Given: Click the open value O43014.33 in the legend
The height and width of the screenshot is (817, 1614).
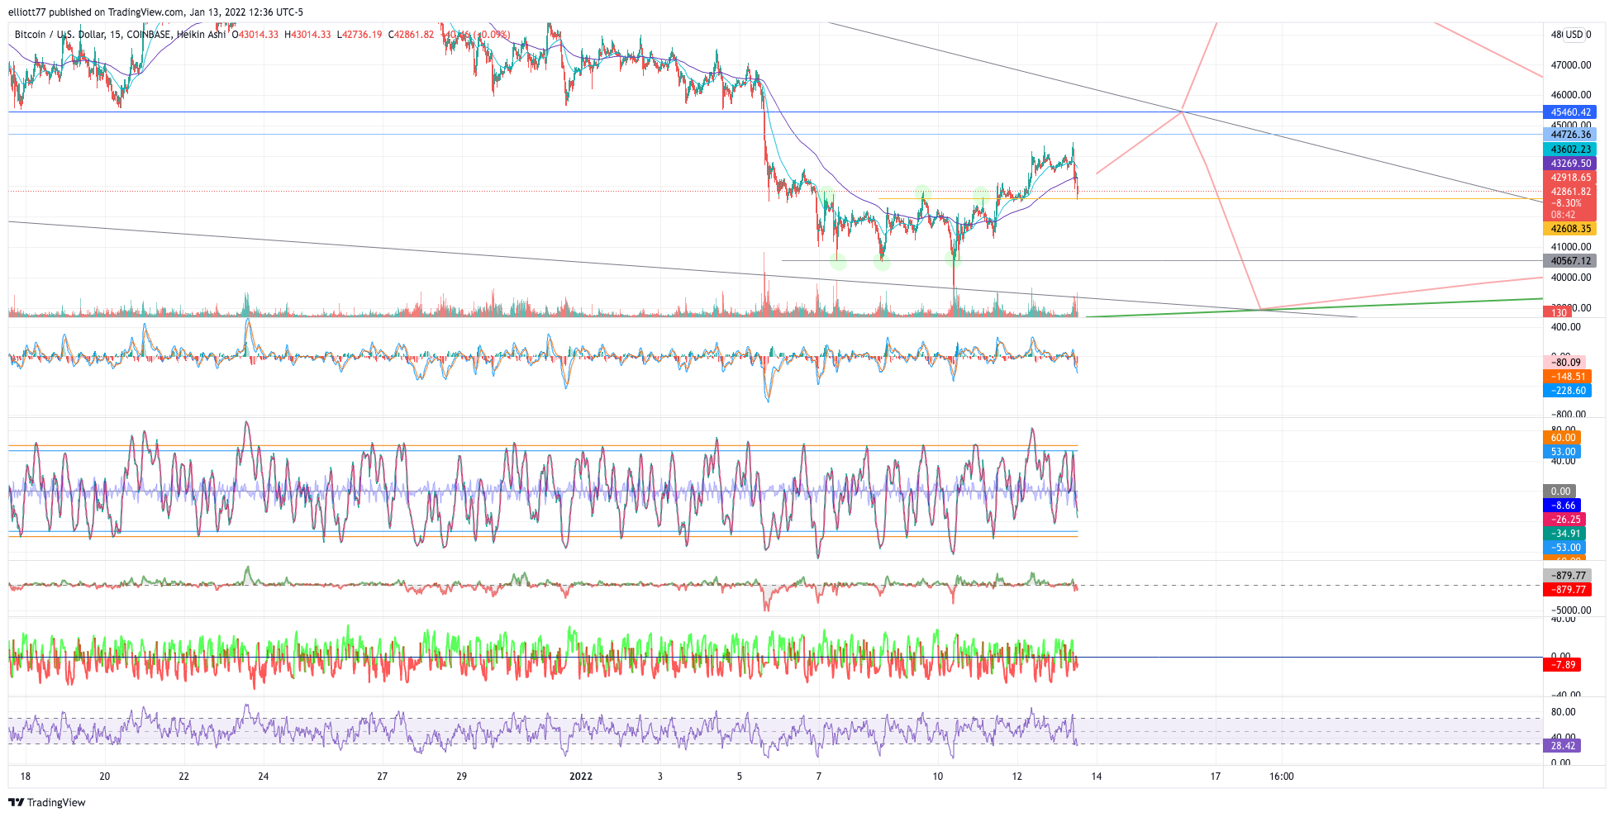Looking at the screenshot, I should coord(255,35).
